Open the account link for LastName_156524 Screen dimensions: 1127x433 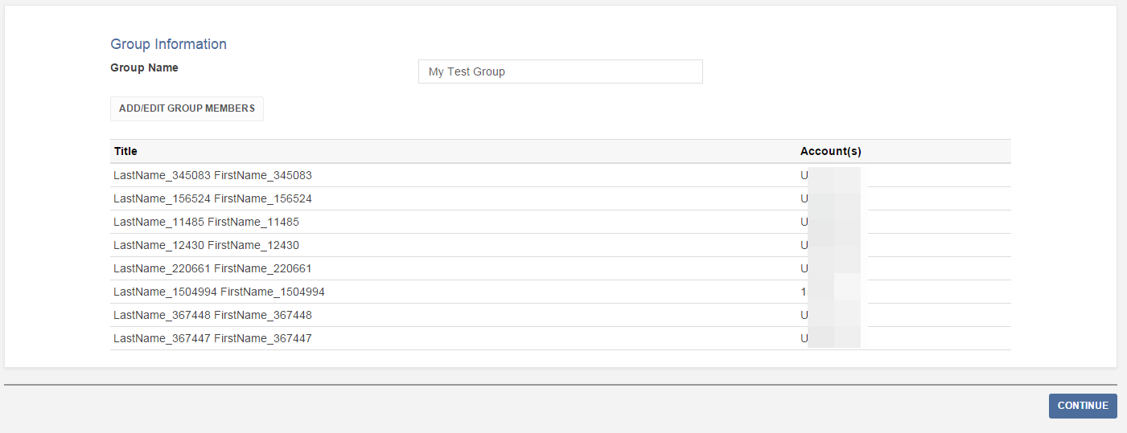(x=829, y=198)
